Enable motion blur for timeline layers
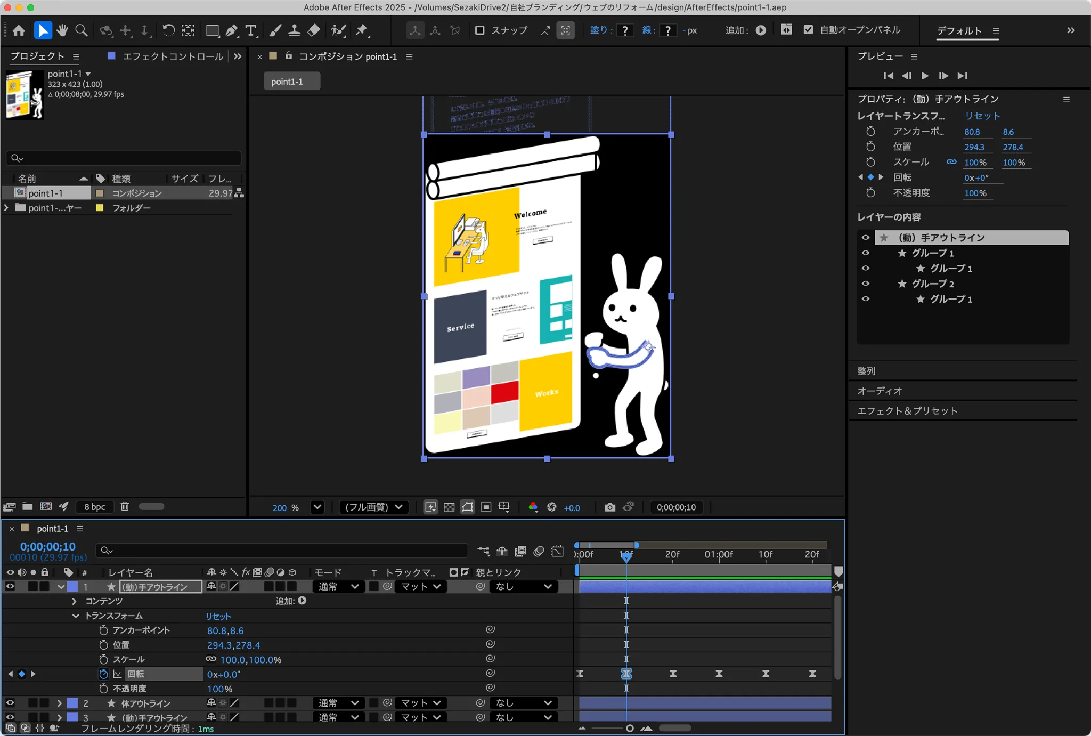The height and width of the screenshot is (736, 1091). (539, 551)
